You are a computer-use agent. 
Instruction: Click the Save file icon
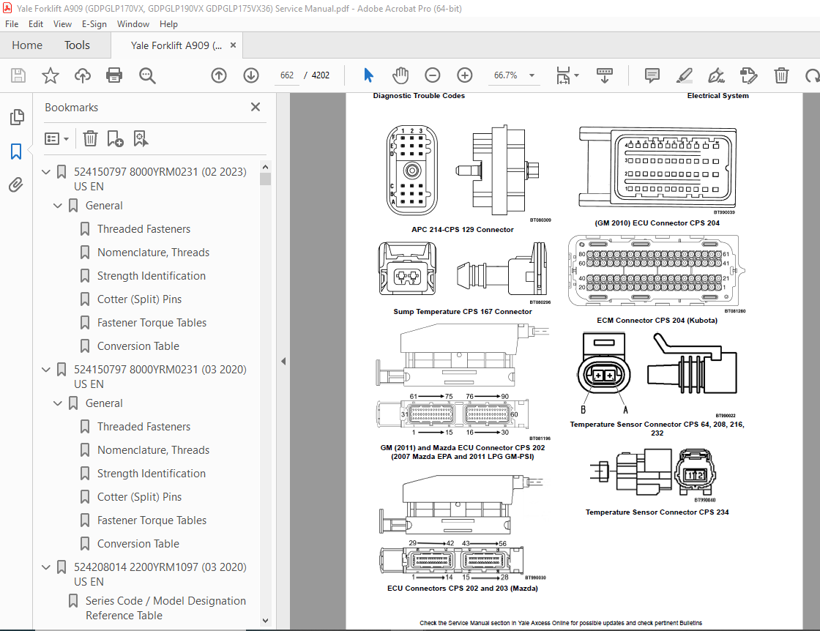[x=18, y=75]
